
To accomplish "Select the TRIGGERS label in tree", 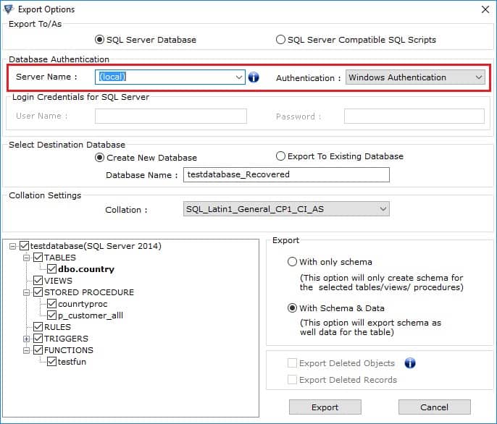I will (x=66, y=339).
